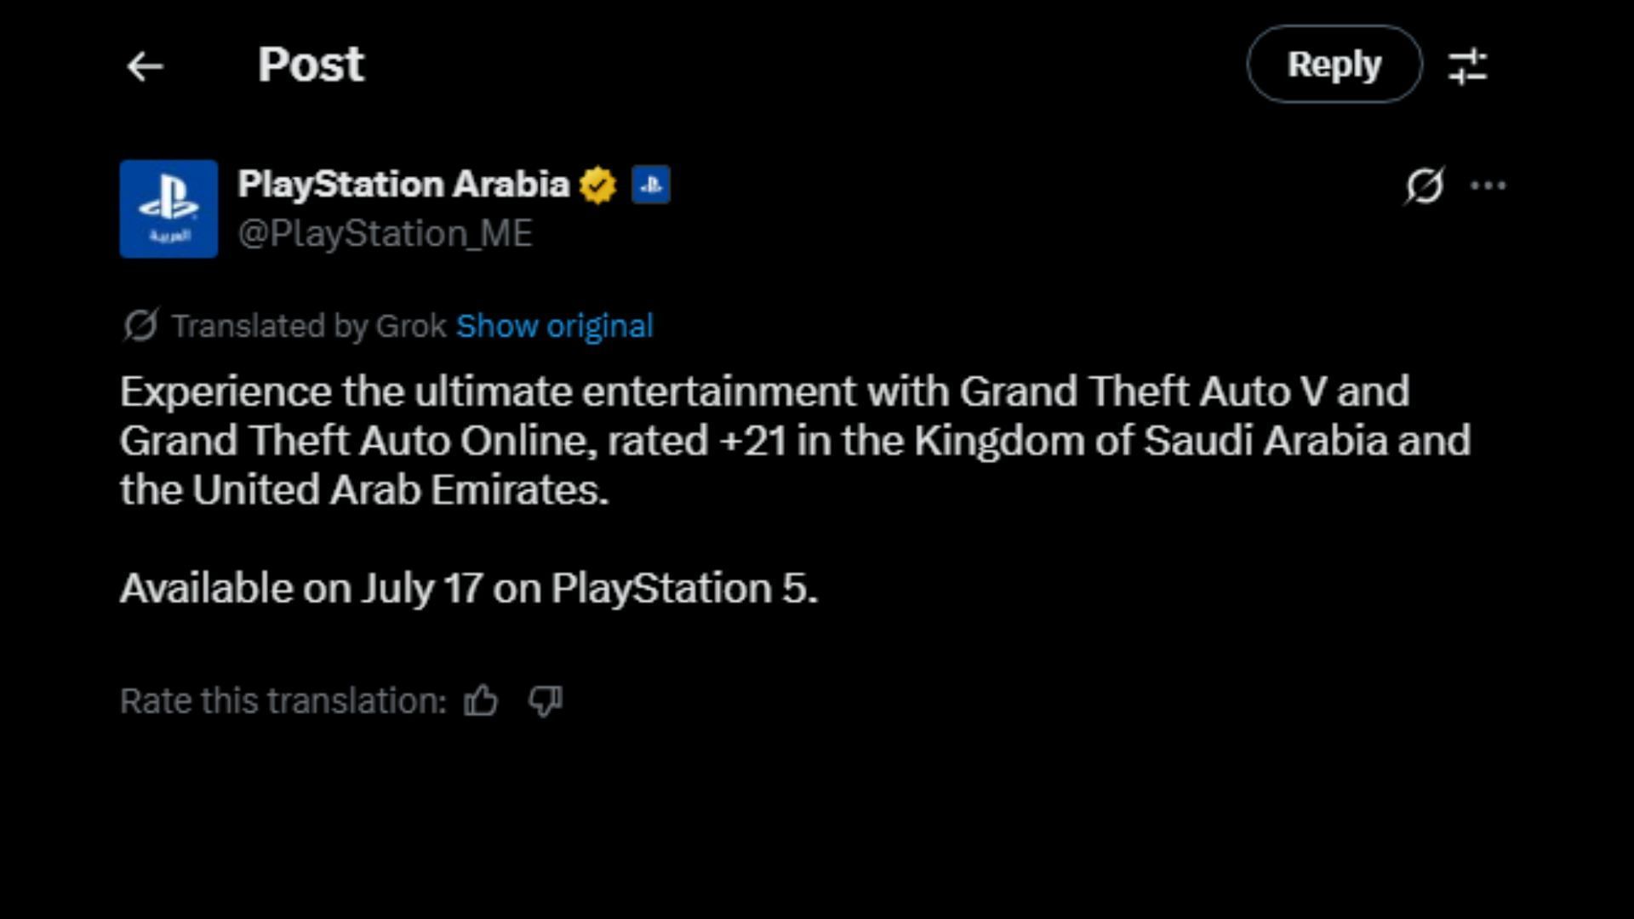Viewport: 1634px width, 919px height.
Task: Click the Grok icon beside 'Translated by'
Action: (x=140, y=326)
